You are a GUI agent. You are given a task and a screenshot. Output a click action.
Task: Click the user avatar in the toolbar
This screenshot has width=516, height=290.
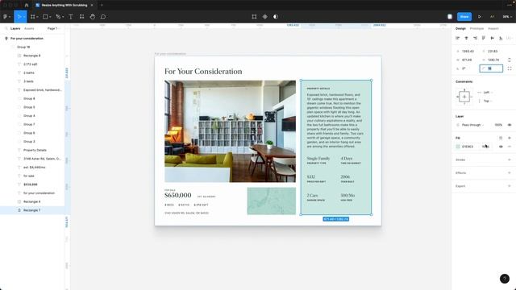click(x=450, y=16)
